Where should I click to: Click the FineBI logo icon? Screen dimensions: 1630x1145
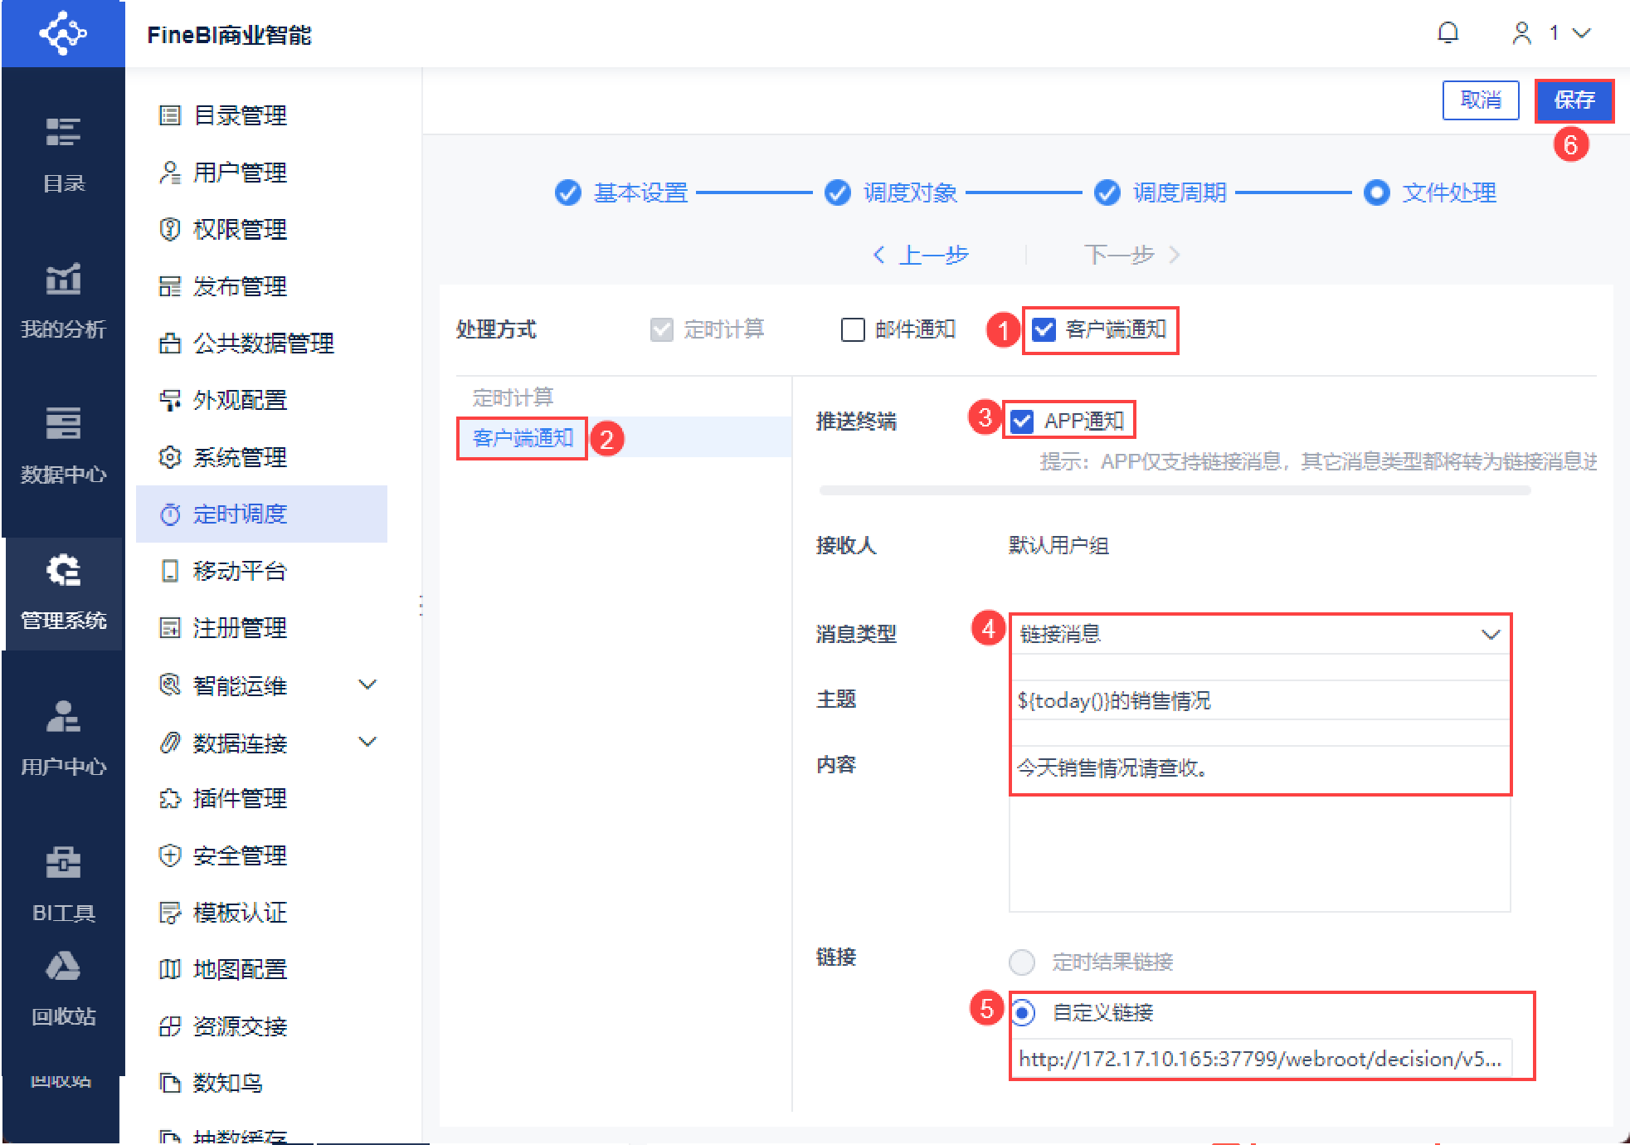tap(63, 33)
